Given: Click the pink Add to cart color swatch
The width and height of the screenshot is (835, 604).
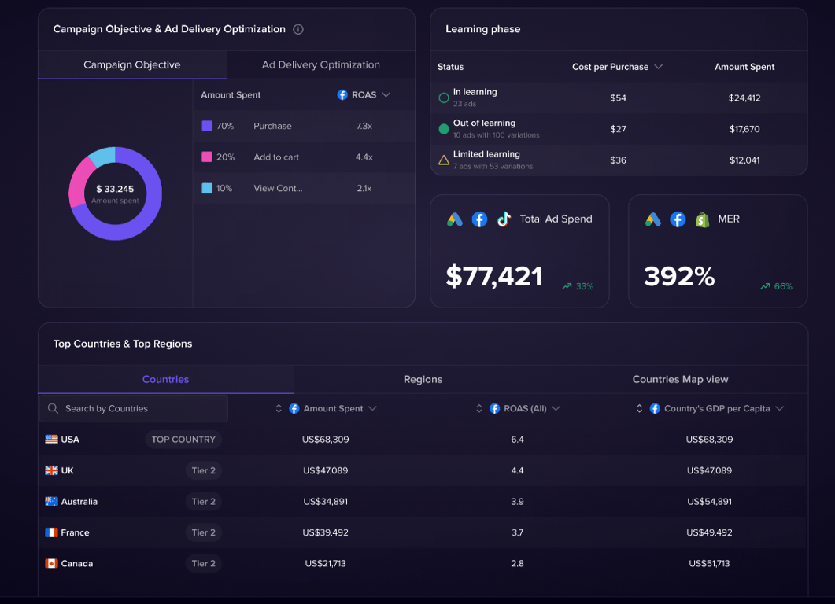Looking at the screenshot, I should pos(207,157).
